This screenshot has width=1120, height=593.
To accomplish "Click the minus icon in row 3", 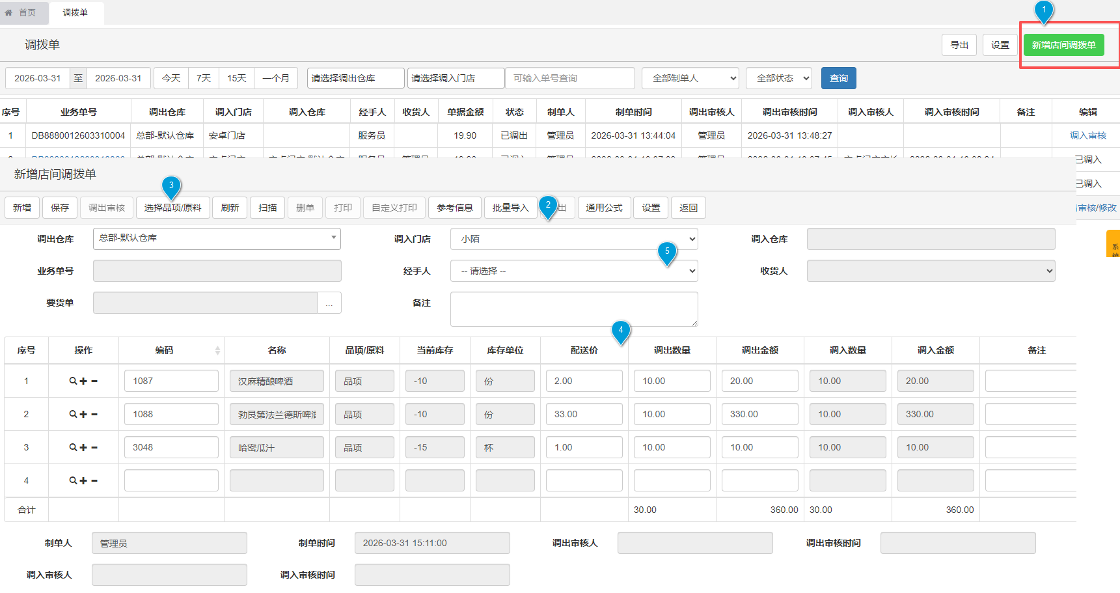I will (x=94, y=448).
